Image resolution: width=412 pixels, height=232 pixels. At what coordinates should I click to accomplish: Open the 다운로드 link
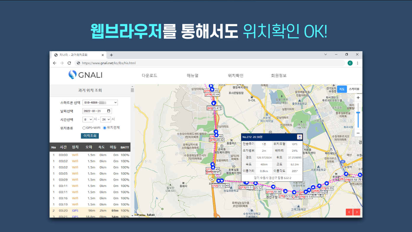[149, 75]
